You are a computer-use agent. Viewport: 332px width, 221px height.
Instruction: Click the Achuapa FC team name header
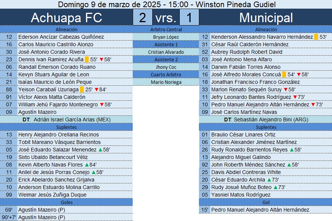click(67, 17)
